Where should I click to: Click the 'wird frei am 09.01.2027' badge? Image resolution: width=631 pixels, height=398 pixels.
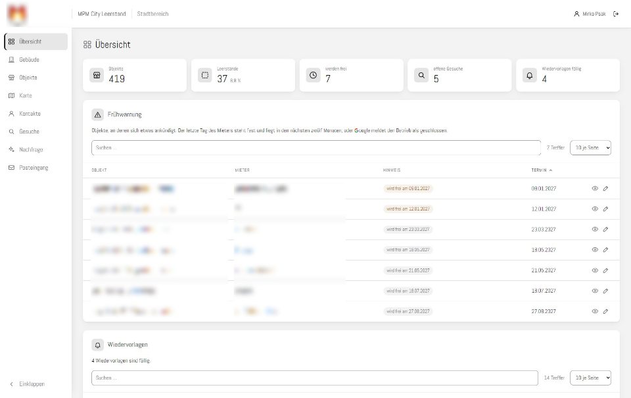coord(408,189)
